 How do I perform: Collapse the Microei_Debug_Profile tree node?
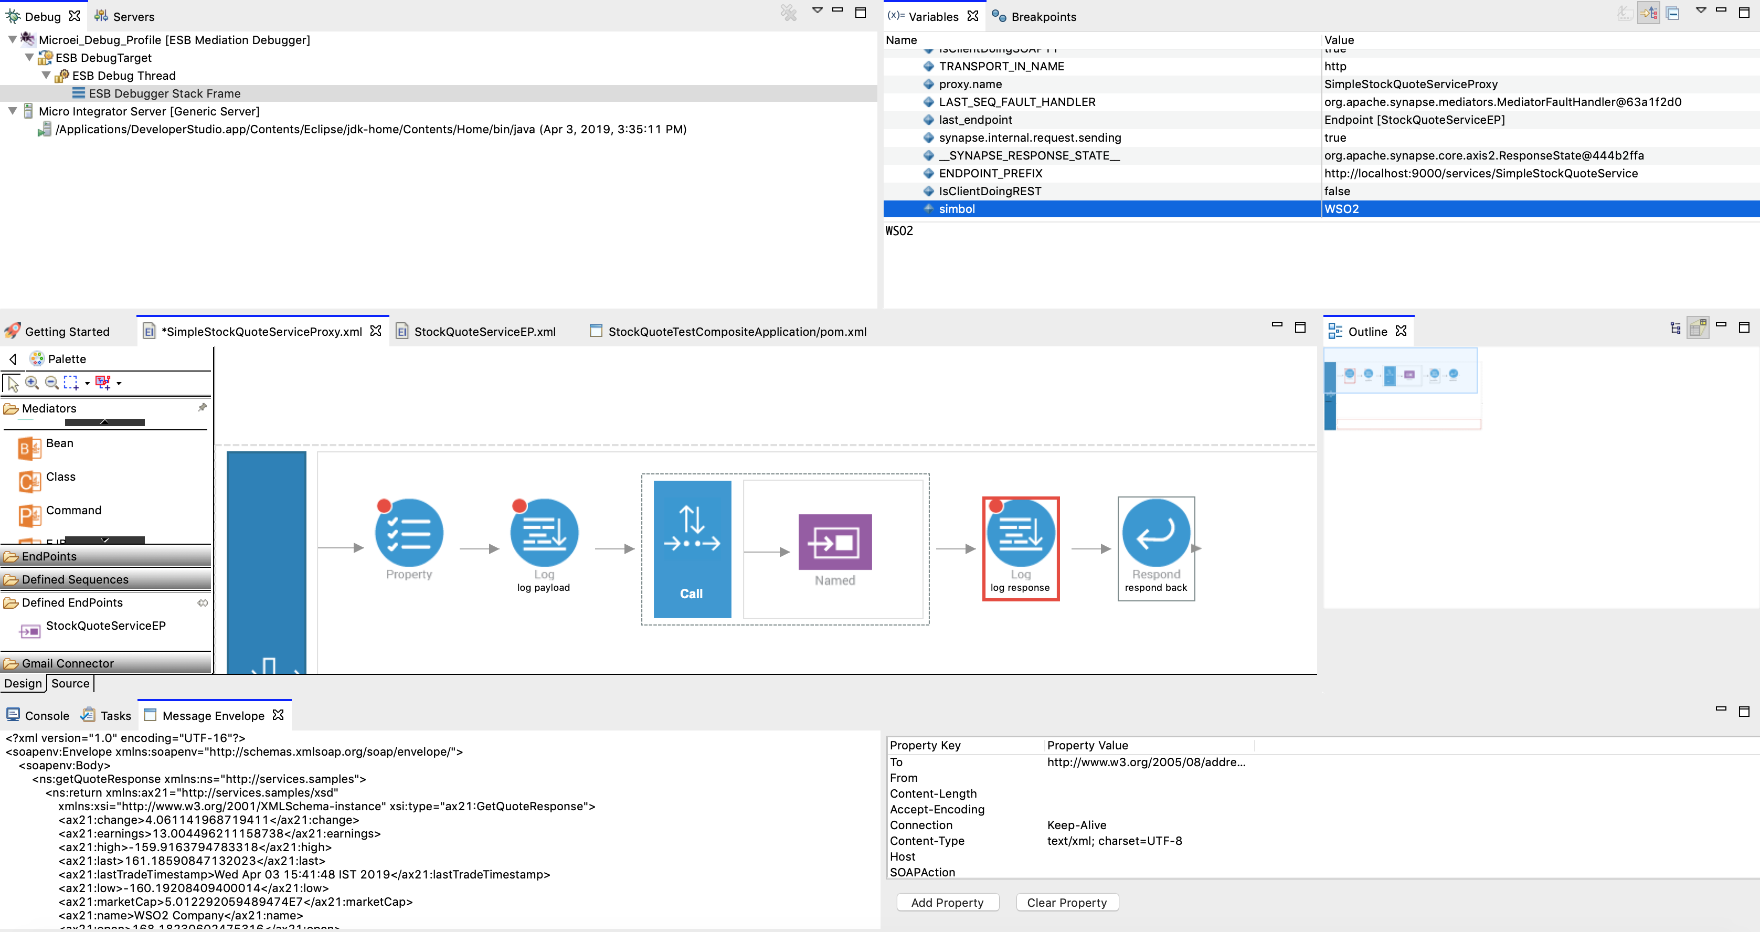[x=12, y=40]
